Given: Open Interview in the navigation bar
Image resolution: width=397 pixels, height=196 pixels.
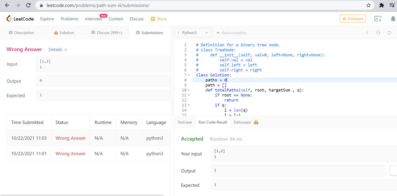Looking at the screenshot, I should 93,19.
